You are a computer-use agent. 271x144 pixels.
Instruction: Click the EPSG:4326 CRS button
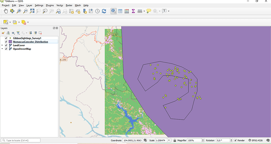[x=255, y=140]
